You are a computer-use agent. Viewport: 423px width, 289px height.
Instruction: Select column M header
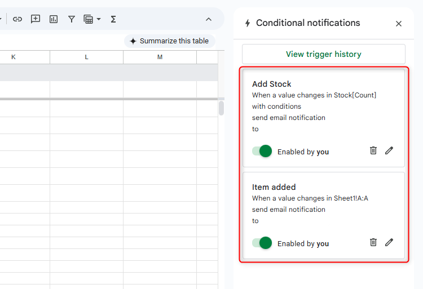(160, 57)
